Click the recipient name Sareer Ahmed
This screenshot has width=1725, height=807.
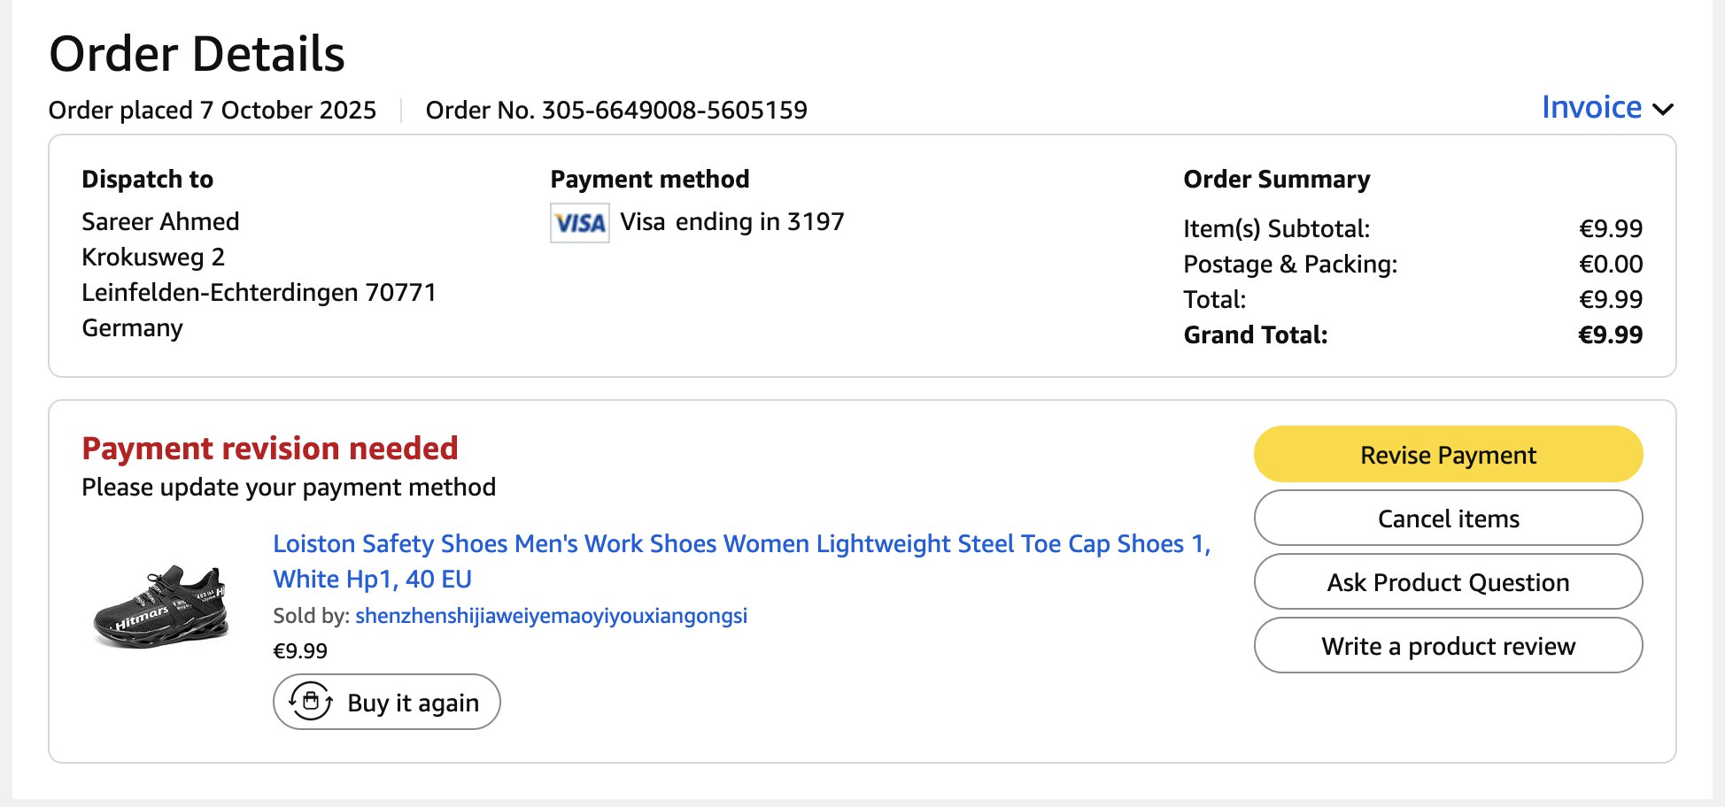160,222
